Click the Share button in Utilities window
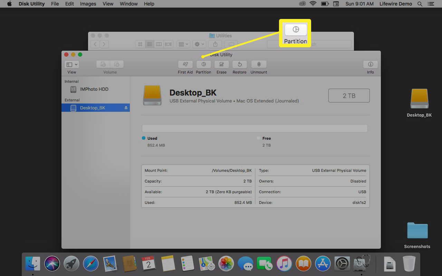 [x=215, y=44]
